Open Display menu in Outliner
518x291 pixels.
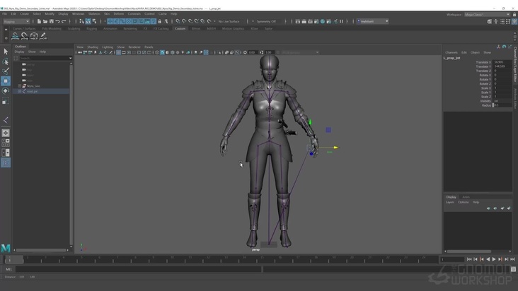click(20, 52)
